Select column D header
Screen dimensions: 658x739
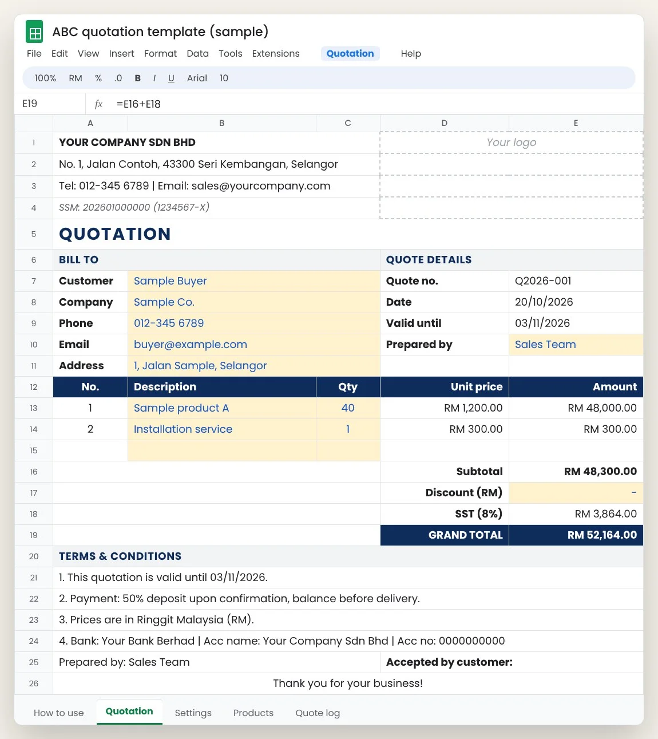point(445,123)
